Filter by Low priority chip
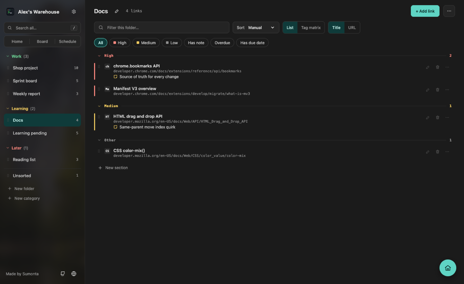Viewport: 464px width, 284px height. pos(172,43)
